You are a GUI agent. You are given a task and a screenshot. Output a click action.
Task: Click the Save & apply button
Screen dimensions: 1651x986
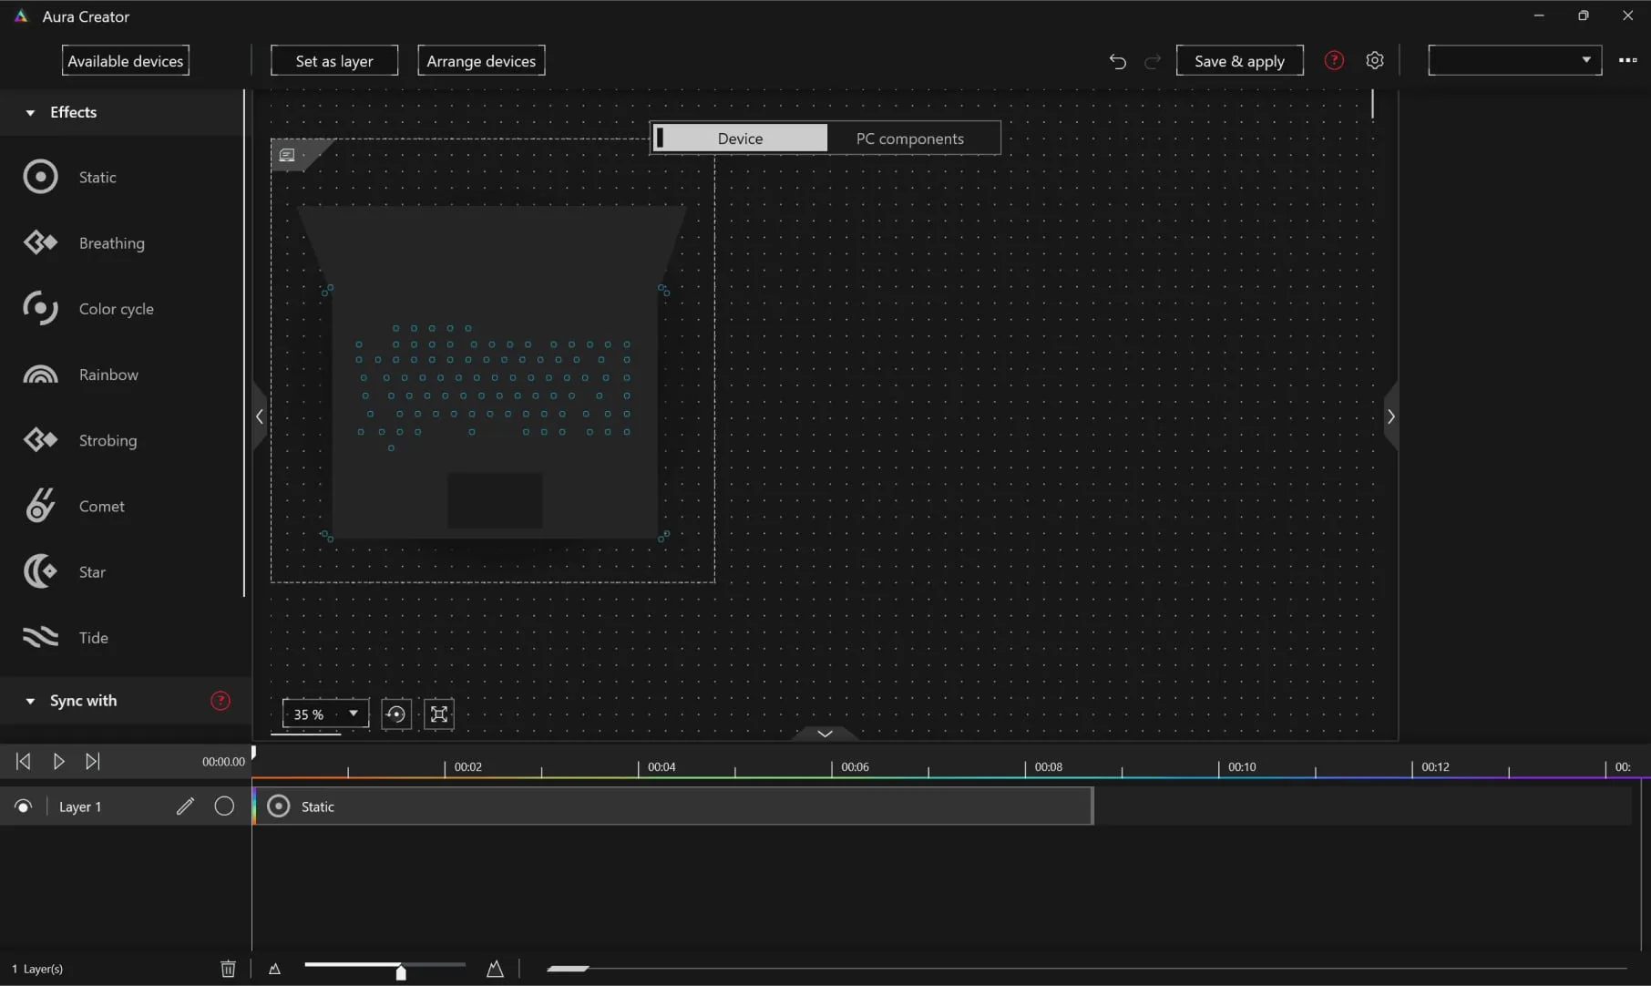(x=1239, y=61)
